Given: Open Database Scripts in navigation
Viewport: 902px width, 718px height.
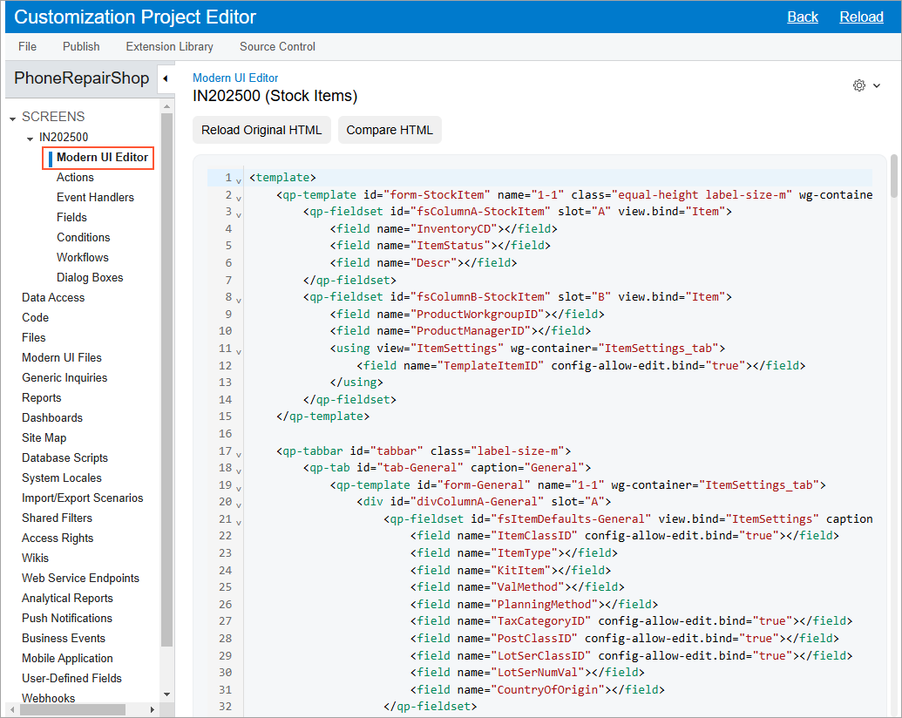Looking at the screenshot, I should point(64,458).
